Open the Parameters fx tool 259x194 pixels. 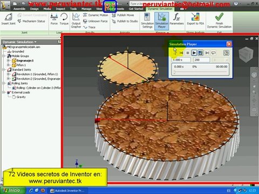point(176,19)
